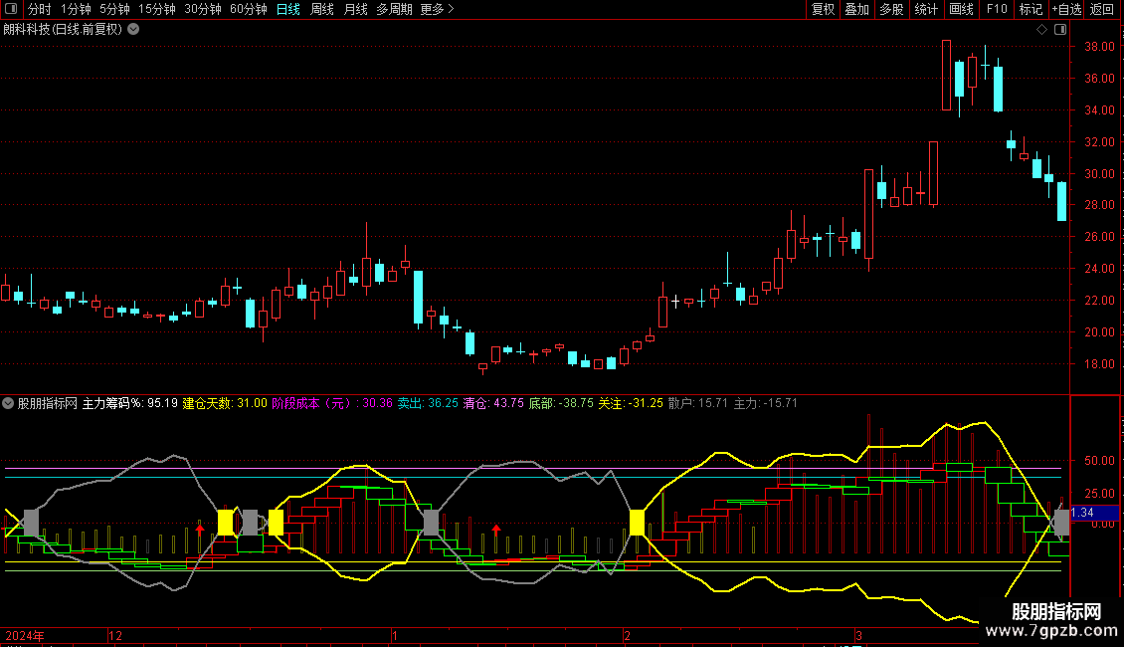Screen dimensions: 1124x647
Task: Click the 朗科科技(日线 前复权) title text
Action: coord(63,30)
